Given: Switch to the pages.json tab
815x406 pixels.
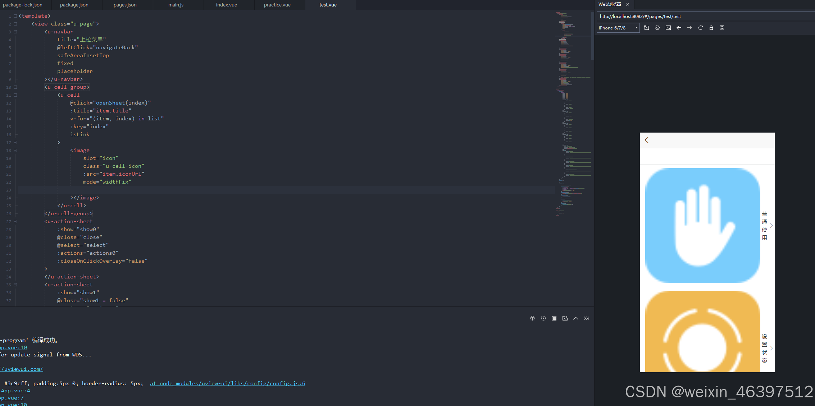Looking at the screenshot, I should click(x=125, y=5).
